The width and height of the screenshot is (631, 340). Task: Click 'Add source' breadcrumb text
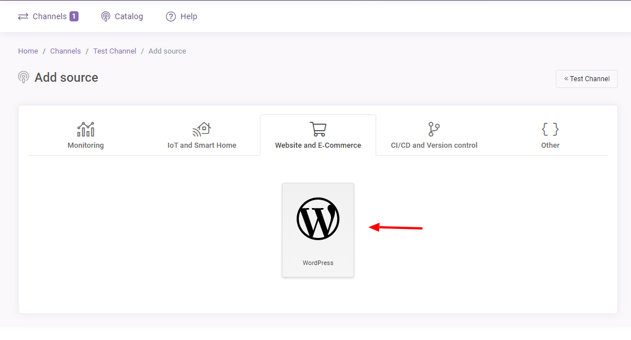pyautogui.click(x=167, y=51)
